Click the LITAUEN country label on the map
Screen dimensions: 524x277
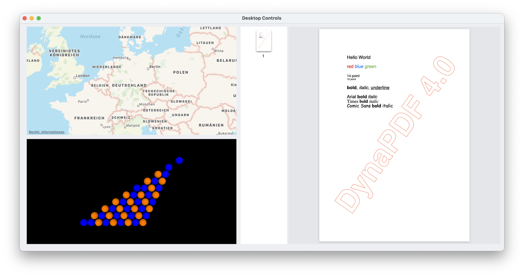point(205,43)
